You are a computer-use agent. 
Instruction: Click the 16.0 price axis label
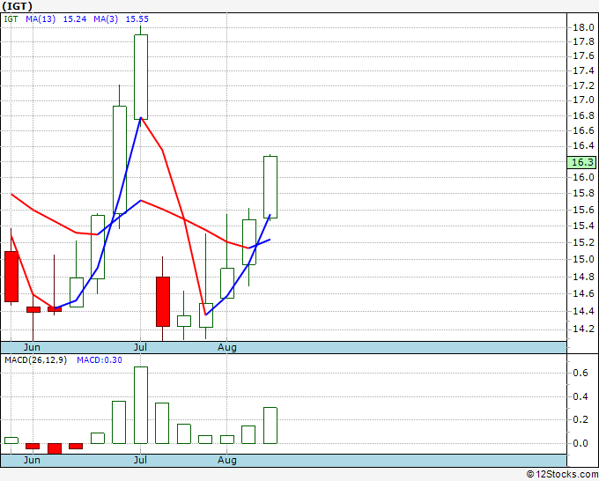[583, 177]
